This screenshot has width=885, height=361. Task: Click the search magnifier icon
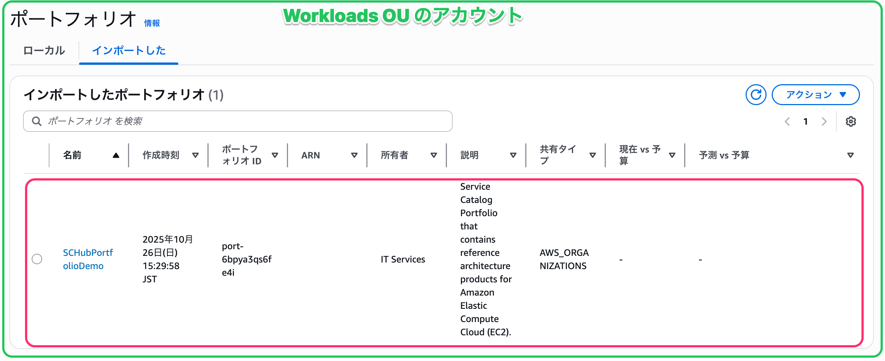36,121
